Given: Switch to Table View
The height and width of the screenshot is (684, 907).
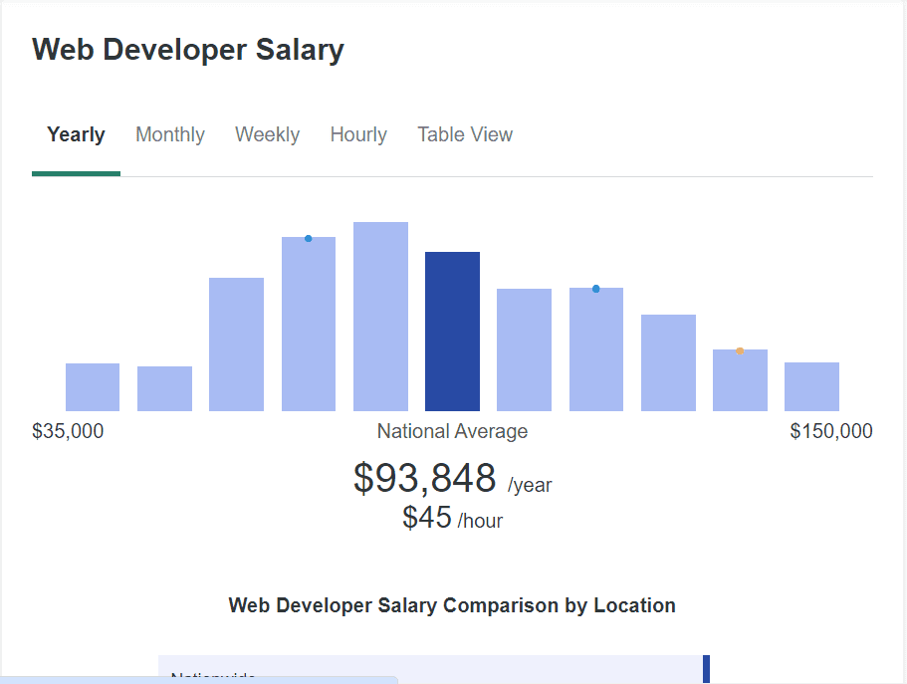Looking at the screenshot, I should point(465,134).
